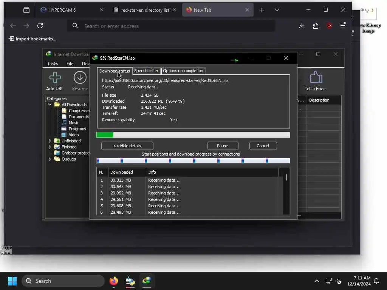Pause the RedStarEN.iso download
The image size is (387, 290).
(x=222, y=146)
